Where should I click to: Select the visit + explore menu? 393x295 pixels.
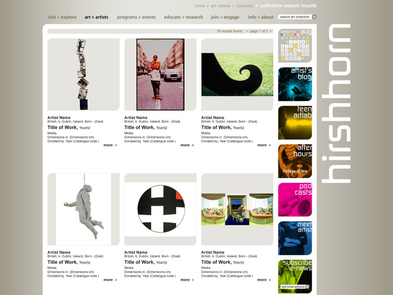pos(62,17)
